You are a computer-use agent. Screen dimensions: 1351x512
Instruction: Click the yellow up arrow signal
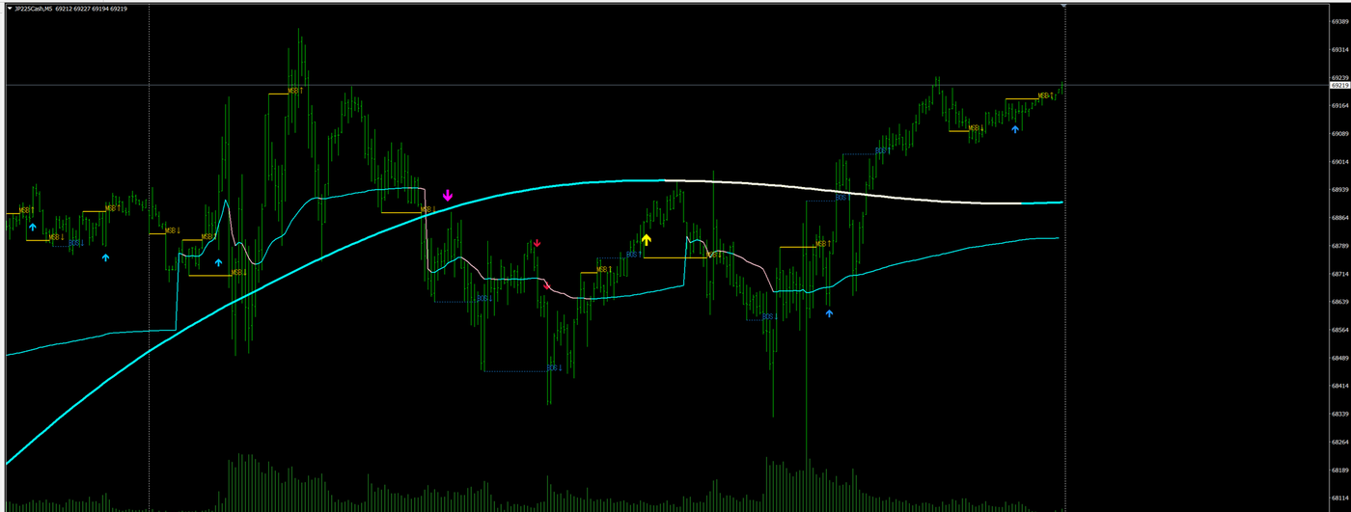pyautogui.click(x=647, y=240)
